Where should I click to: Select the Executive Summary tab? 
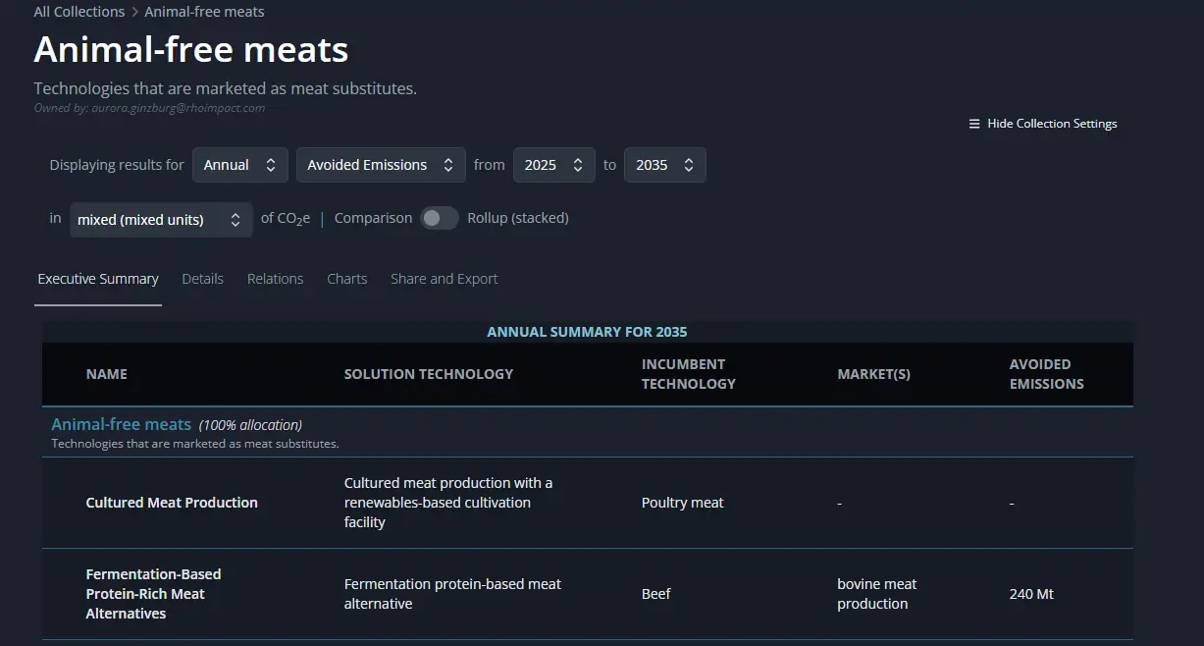[x=98, y=279]
